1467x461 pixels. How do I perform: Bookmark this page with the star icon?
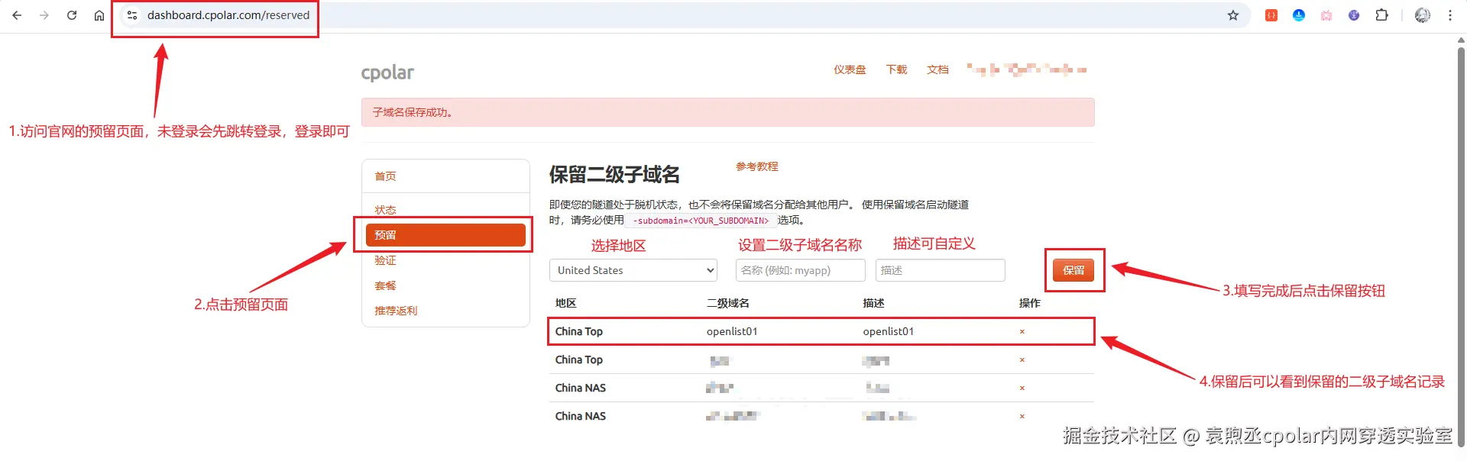point(1233,15)
